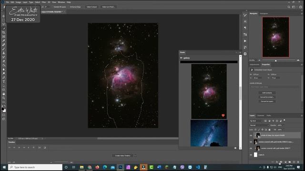The width and height of the screenshot is (305, 171).
Task: Select the Frame tool
Action: (x=3, y=37)
